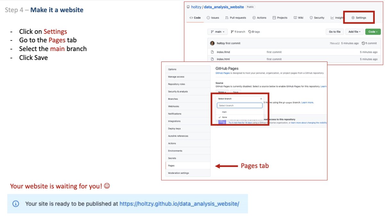Open the Security tab
This screenshot has width=385, height=217.
click(x=317, y=18)
